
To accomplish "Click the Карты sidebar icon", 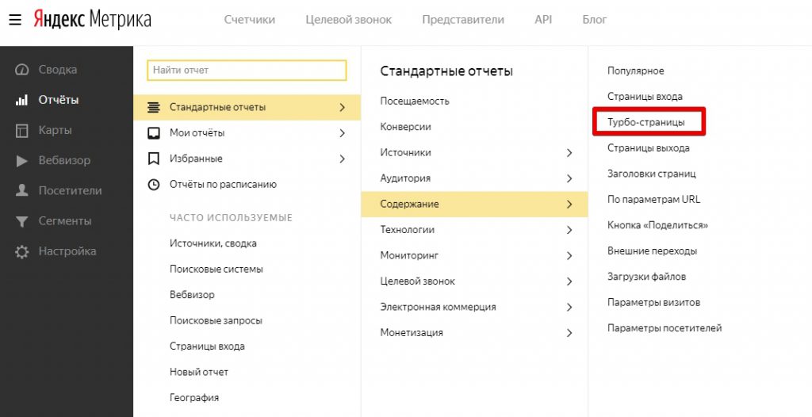I will click(x=22, y=130).
